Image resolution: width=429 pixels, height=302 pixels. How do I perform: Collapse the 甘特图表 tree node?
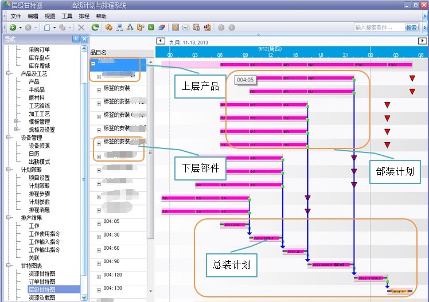click(x=9, y=265)
